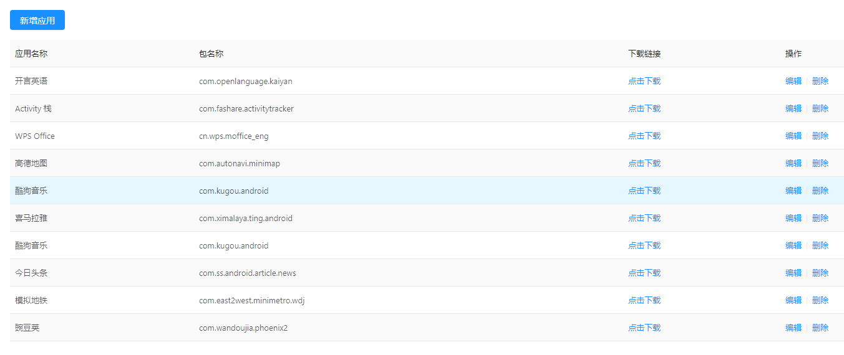Edit the 开言英语 entry
Screen dimensions: 844x355
(x=793, y=81)
